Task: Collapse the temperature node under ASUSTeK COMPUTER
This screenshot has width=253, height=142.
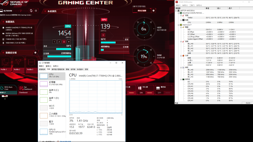Action: (181, 15)
